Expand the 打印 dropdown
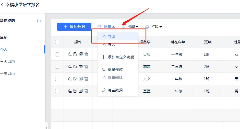The image size is (240, 129). (154, 27)
